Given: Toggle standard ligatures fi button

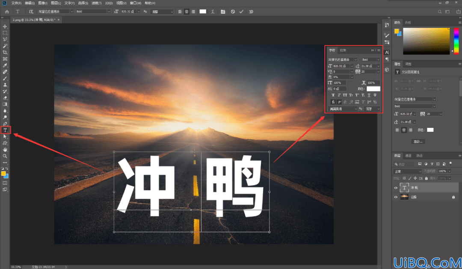Looking at the screenshot, I should click(x=333, y=102).
